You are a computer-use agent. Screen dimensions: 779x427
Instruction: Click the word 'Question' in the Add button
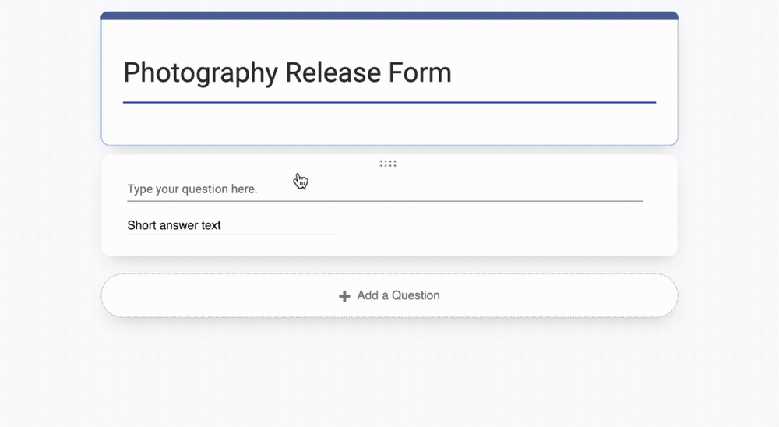(x=415, y=295)
